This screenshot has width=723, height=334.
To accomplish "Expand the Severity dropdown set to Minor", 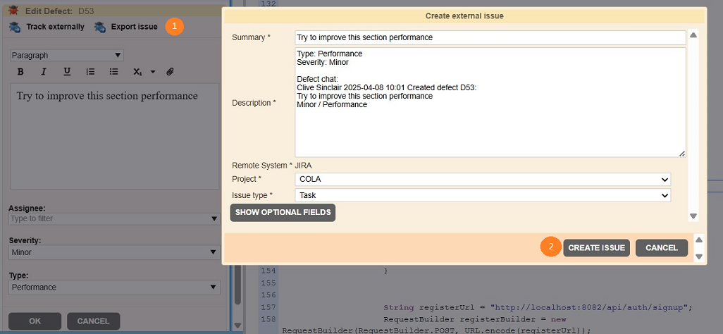I will 114,252.
